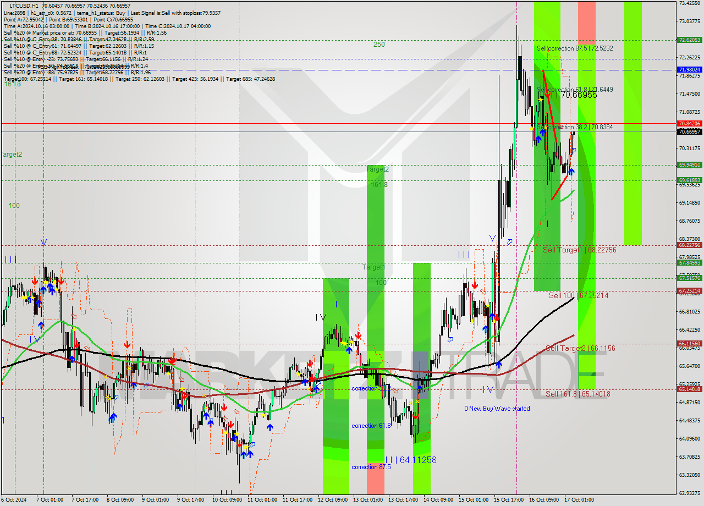The width and height of the screenshot is (704, 506).
Task: Click the '17 Oct 01:00' time label
Action: (579, 500)
